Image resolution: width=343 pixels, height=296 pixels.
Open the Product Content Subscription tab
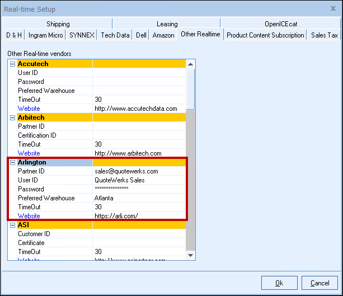(265, 35)
